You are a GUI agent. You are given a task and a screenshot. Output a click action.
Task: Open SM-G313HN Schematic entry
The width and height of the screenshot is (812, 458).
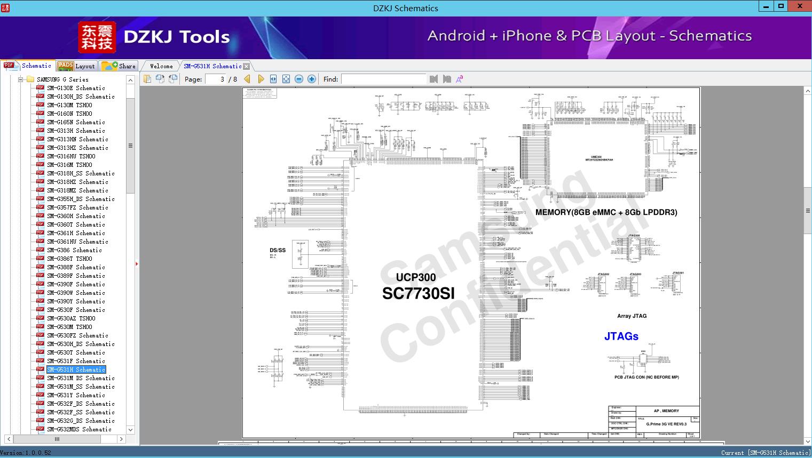77,139
